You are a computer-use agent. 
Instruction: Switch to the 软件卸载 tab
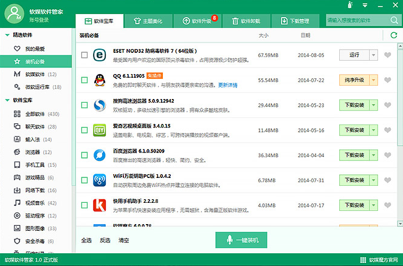point(246,21)
